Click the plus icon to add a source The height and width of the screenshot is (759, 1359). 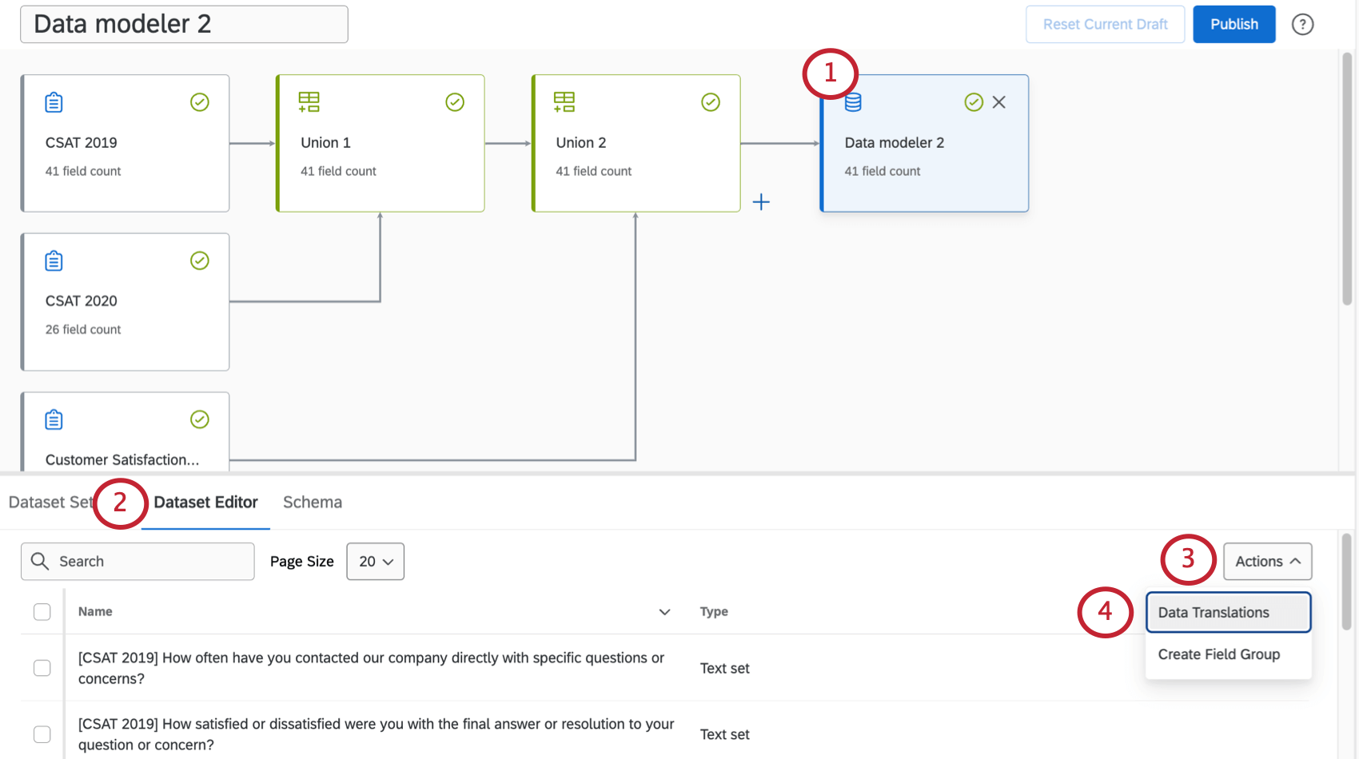coord(761,202)
